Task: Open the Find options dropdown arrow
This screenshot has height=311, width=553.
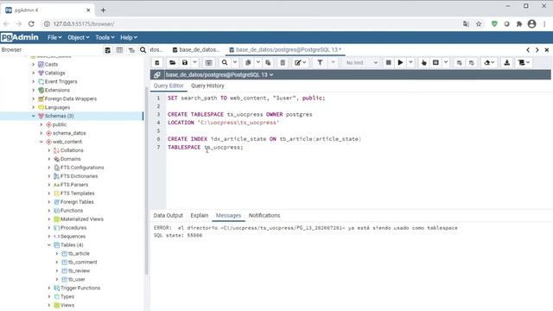Action: pyautogui.click(x=235, y=62)
